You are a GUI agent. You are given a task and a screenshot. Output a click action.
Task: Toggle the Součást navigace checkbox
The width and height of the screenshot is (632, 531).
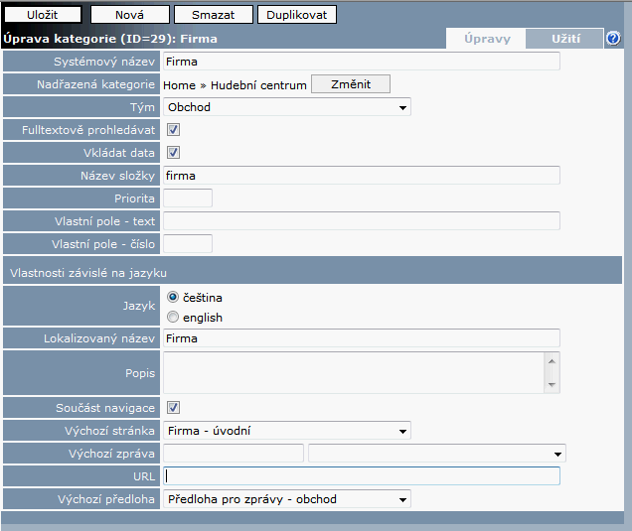click(173, 407)
